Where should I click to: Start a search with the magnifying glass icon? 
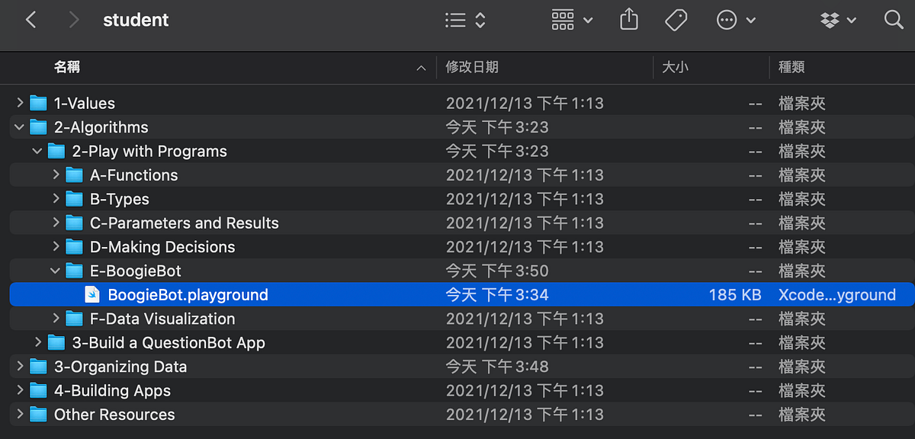tap(893, 20)
